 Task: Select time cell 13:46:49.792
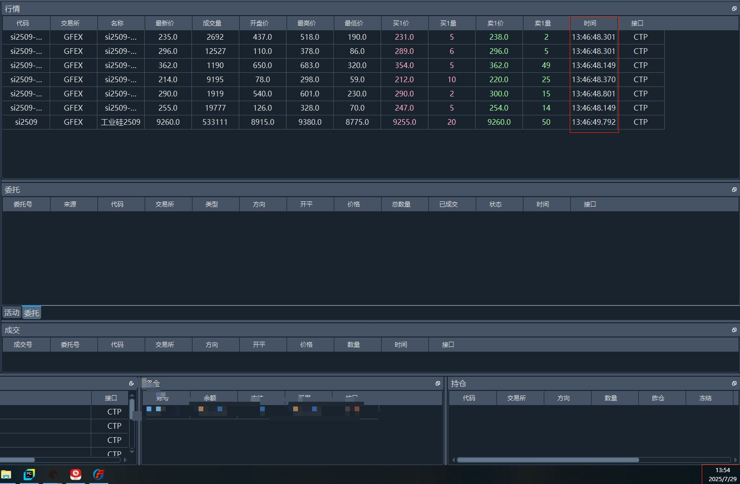(x=593, y=122)
